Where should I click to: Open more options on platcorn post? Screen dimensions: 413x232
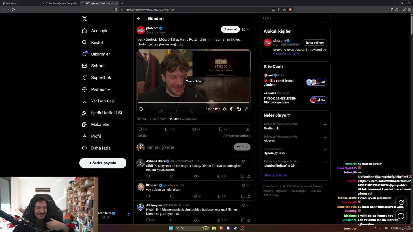click(x=249, y=29)
